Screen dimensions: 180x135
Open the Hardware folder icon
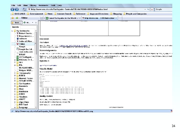(17, 91)
